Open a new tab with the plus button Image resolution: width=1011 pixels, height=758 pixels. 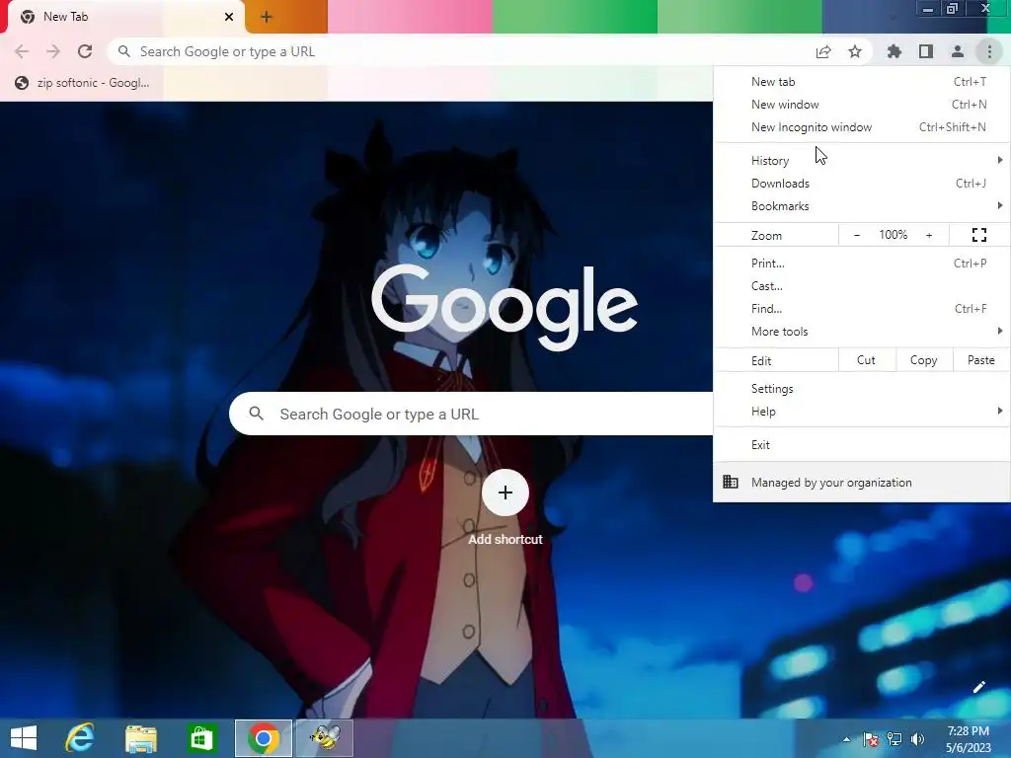267,18
